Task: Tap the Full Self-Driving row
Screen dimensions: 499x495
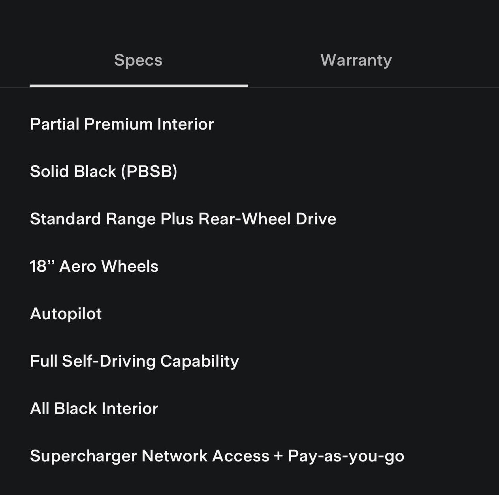Action: click(134, 361)
